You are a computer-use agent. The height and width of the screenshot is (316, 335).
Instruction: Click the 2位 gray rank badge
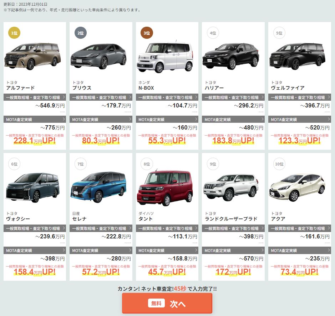coord(81,33)
